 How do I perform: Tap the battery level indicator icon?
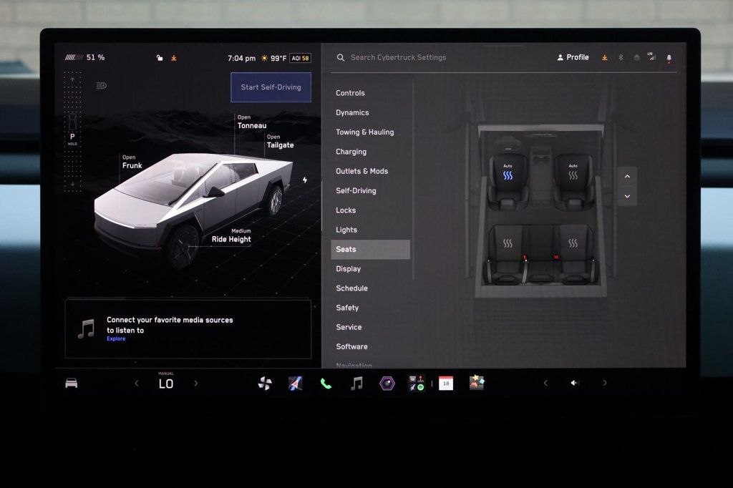[74, 57]
